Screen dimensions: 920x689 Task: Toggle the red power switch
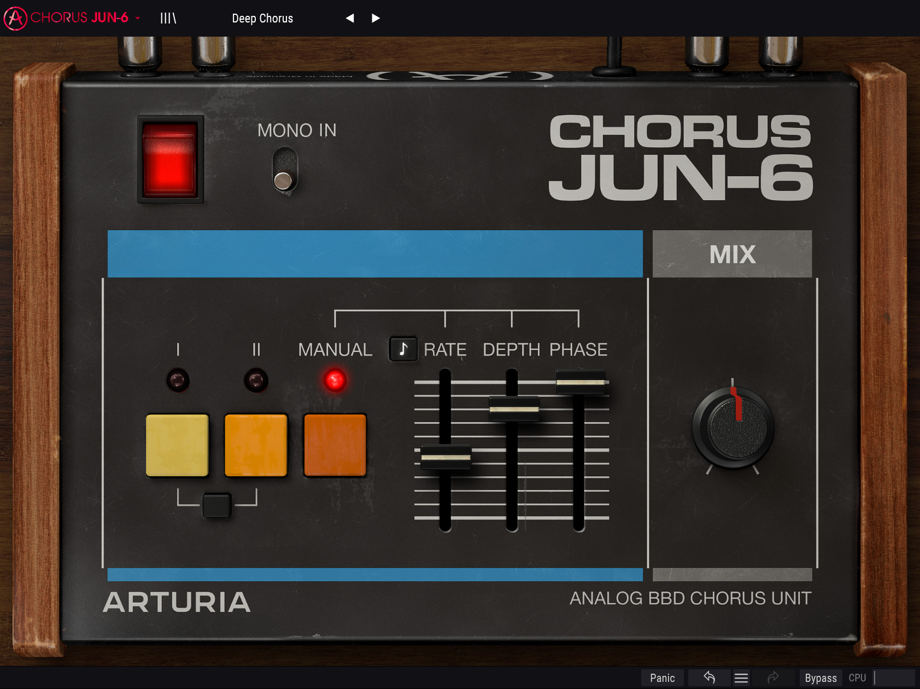pyautogui.click(x=170, y=159)
